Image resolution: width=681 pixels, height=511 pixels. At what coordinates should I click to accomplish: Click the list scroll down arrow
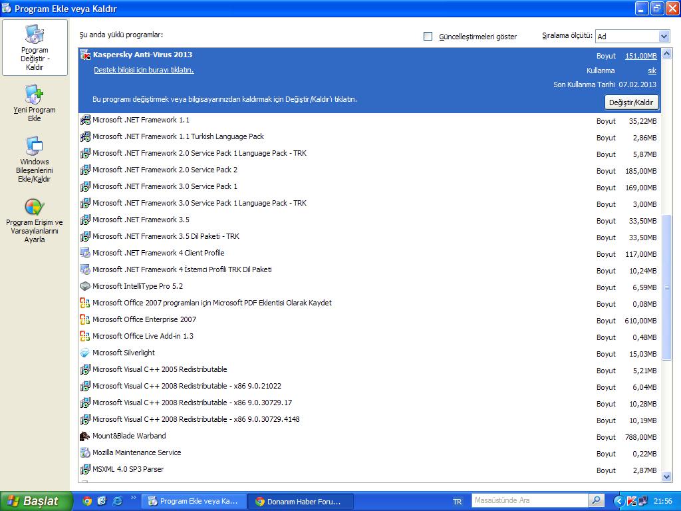coord(666,476)
